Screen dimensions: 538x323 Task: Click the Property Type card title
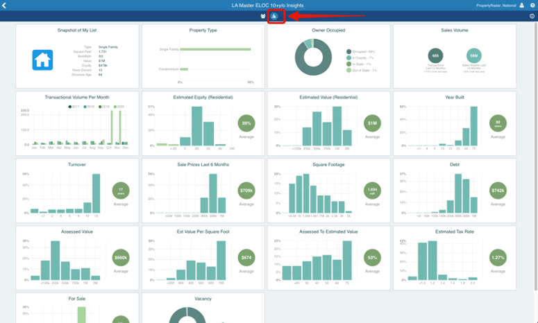(x=203, y=30)
